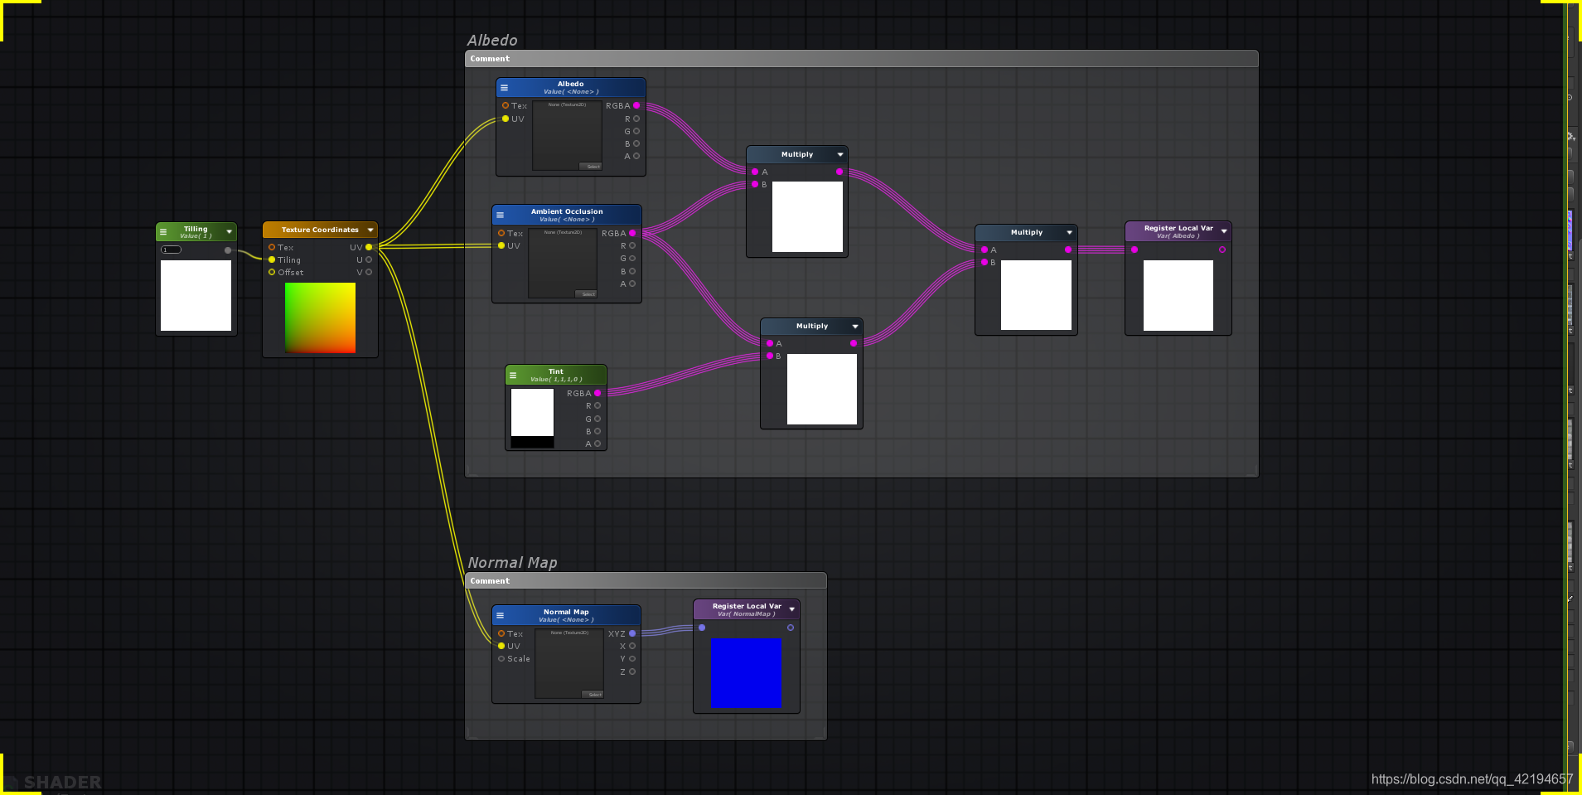
Task: Click Texture Coordinates V output port
Action: tap(369, 272)
